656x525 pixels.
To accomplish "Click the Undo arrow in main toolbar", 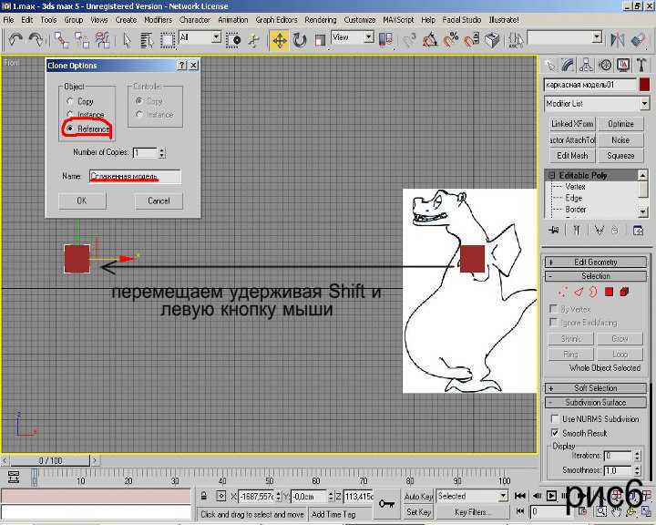I will pyautogui.click(x=15, y=39).
